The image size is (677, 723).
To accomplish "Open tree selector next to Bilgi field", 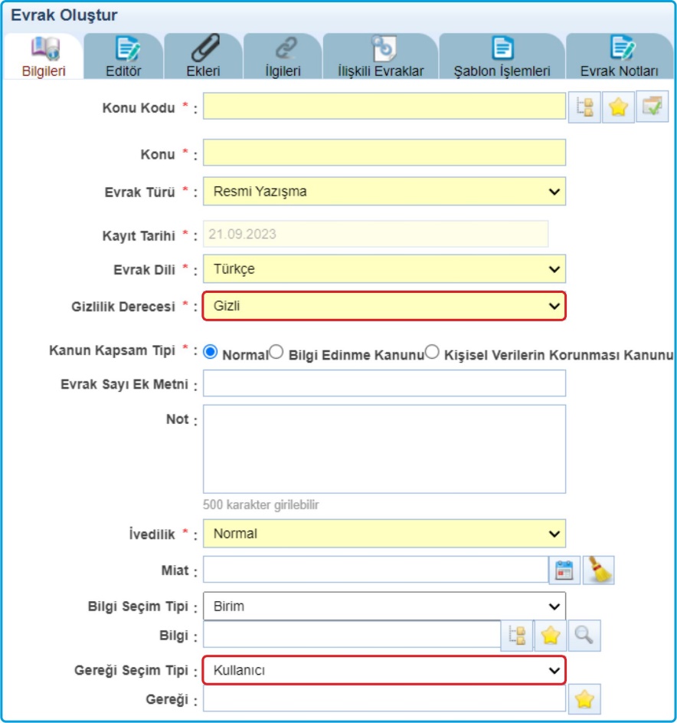I will (517, 636).
